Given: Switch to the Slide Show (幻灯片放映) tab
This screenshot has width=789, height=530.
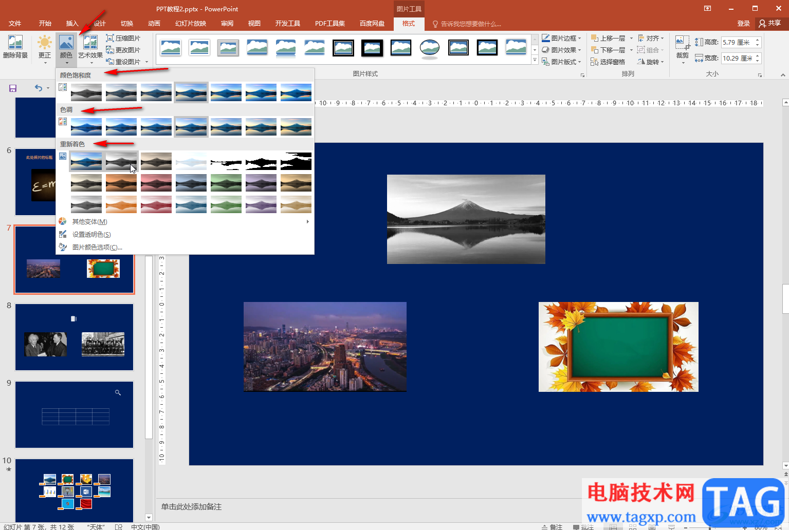Looking at the screenshot, I should [x=191, y=24].
